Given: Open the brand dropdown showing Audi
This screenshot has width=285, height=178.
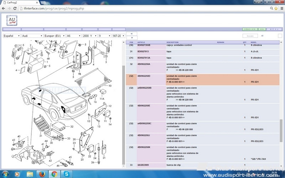Looking at the screenshot, I should pyautogui.click(x=32, y=36).
